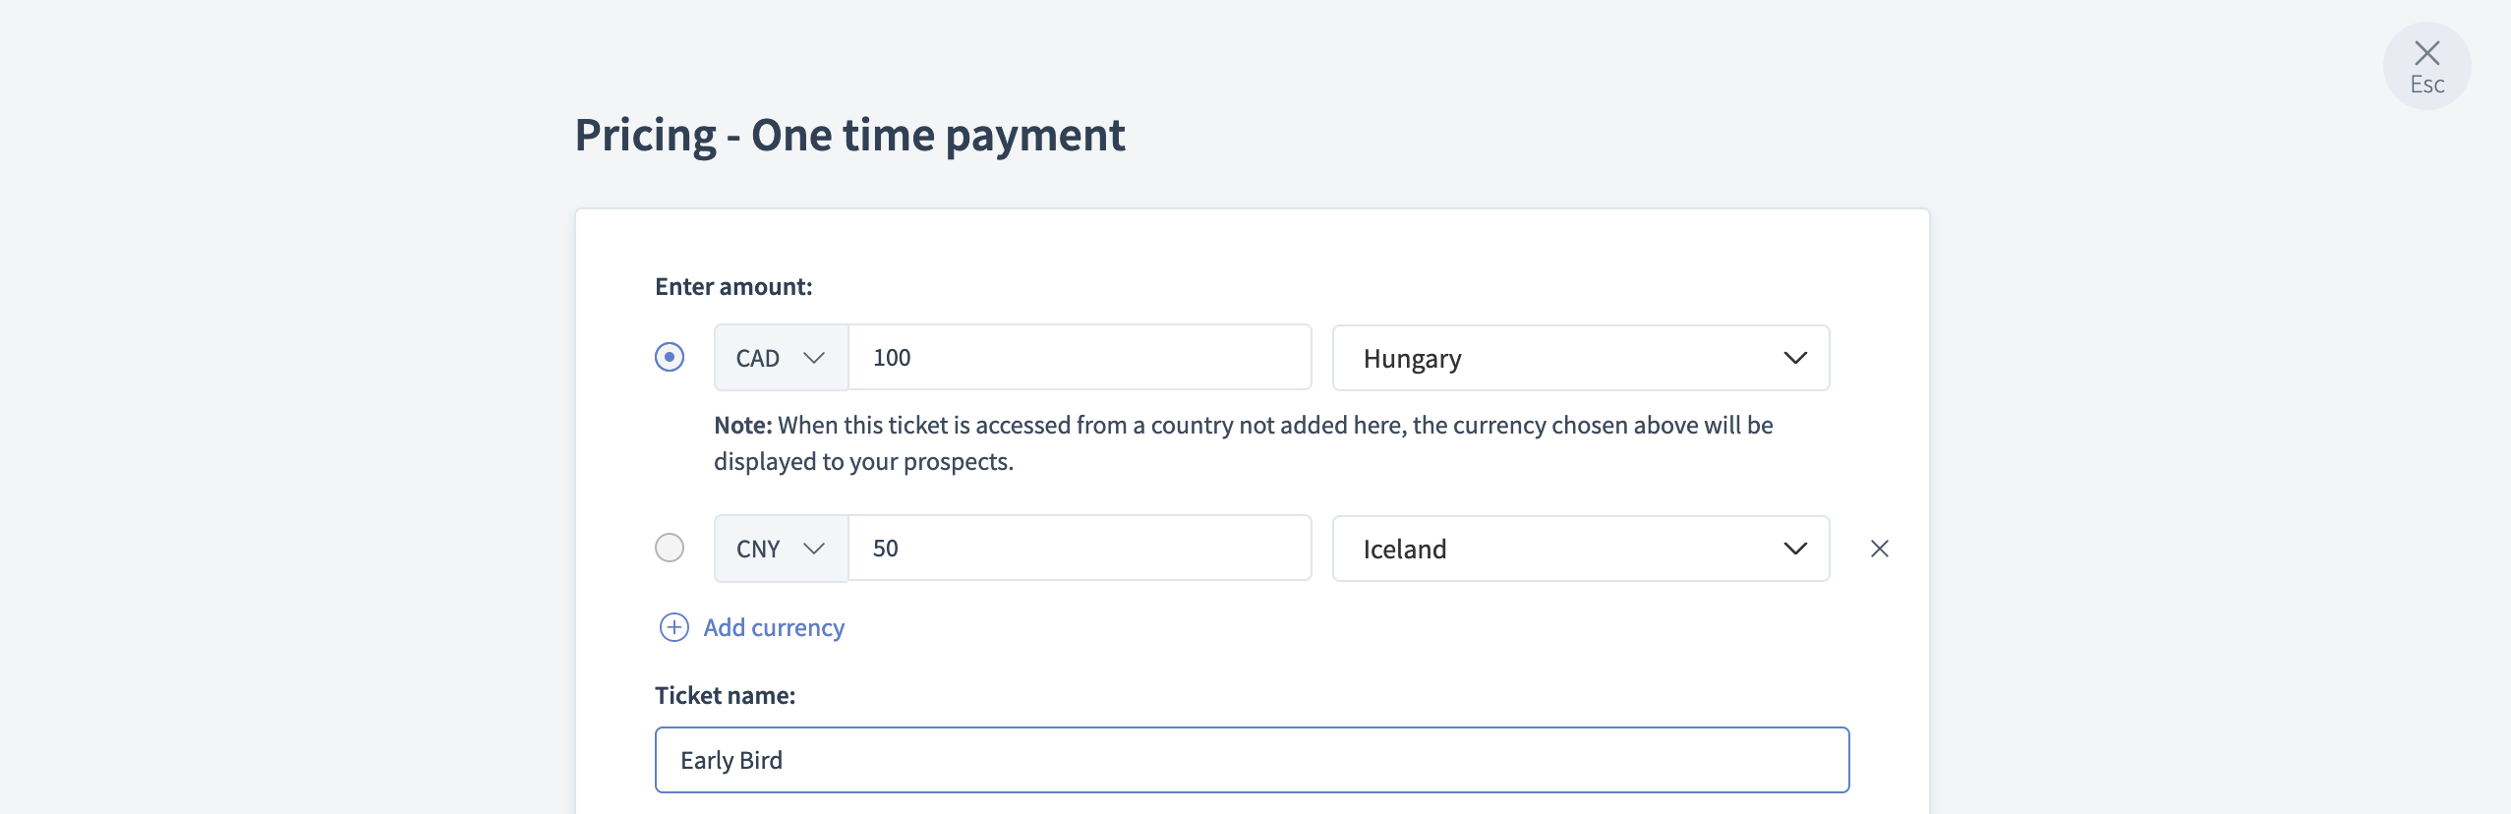Click the Pricing - One time payment heading
This screenshot has width=2511, height=814.
click(x=849, y=136)
